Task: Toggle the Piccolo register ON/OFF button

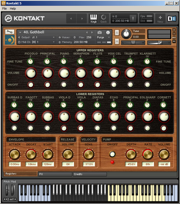Action: click(x=31, y=85)
